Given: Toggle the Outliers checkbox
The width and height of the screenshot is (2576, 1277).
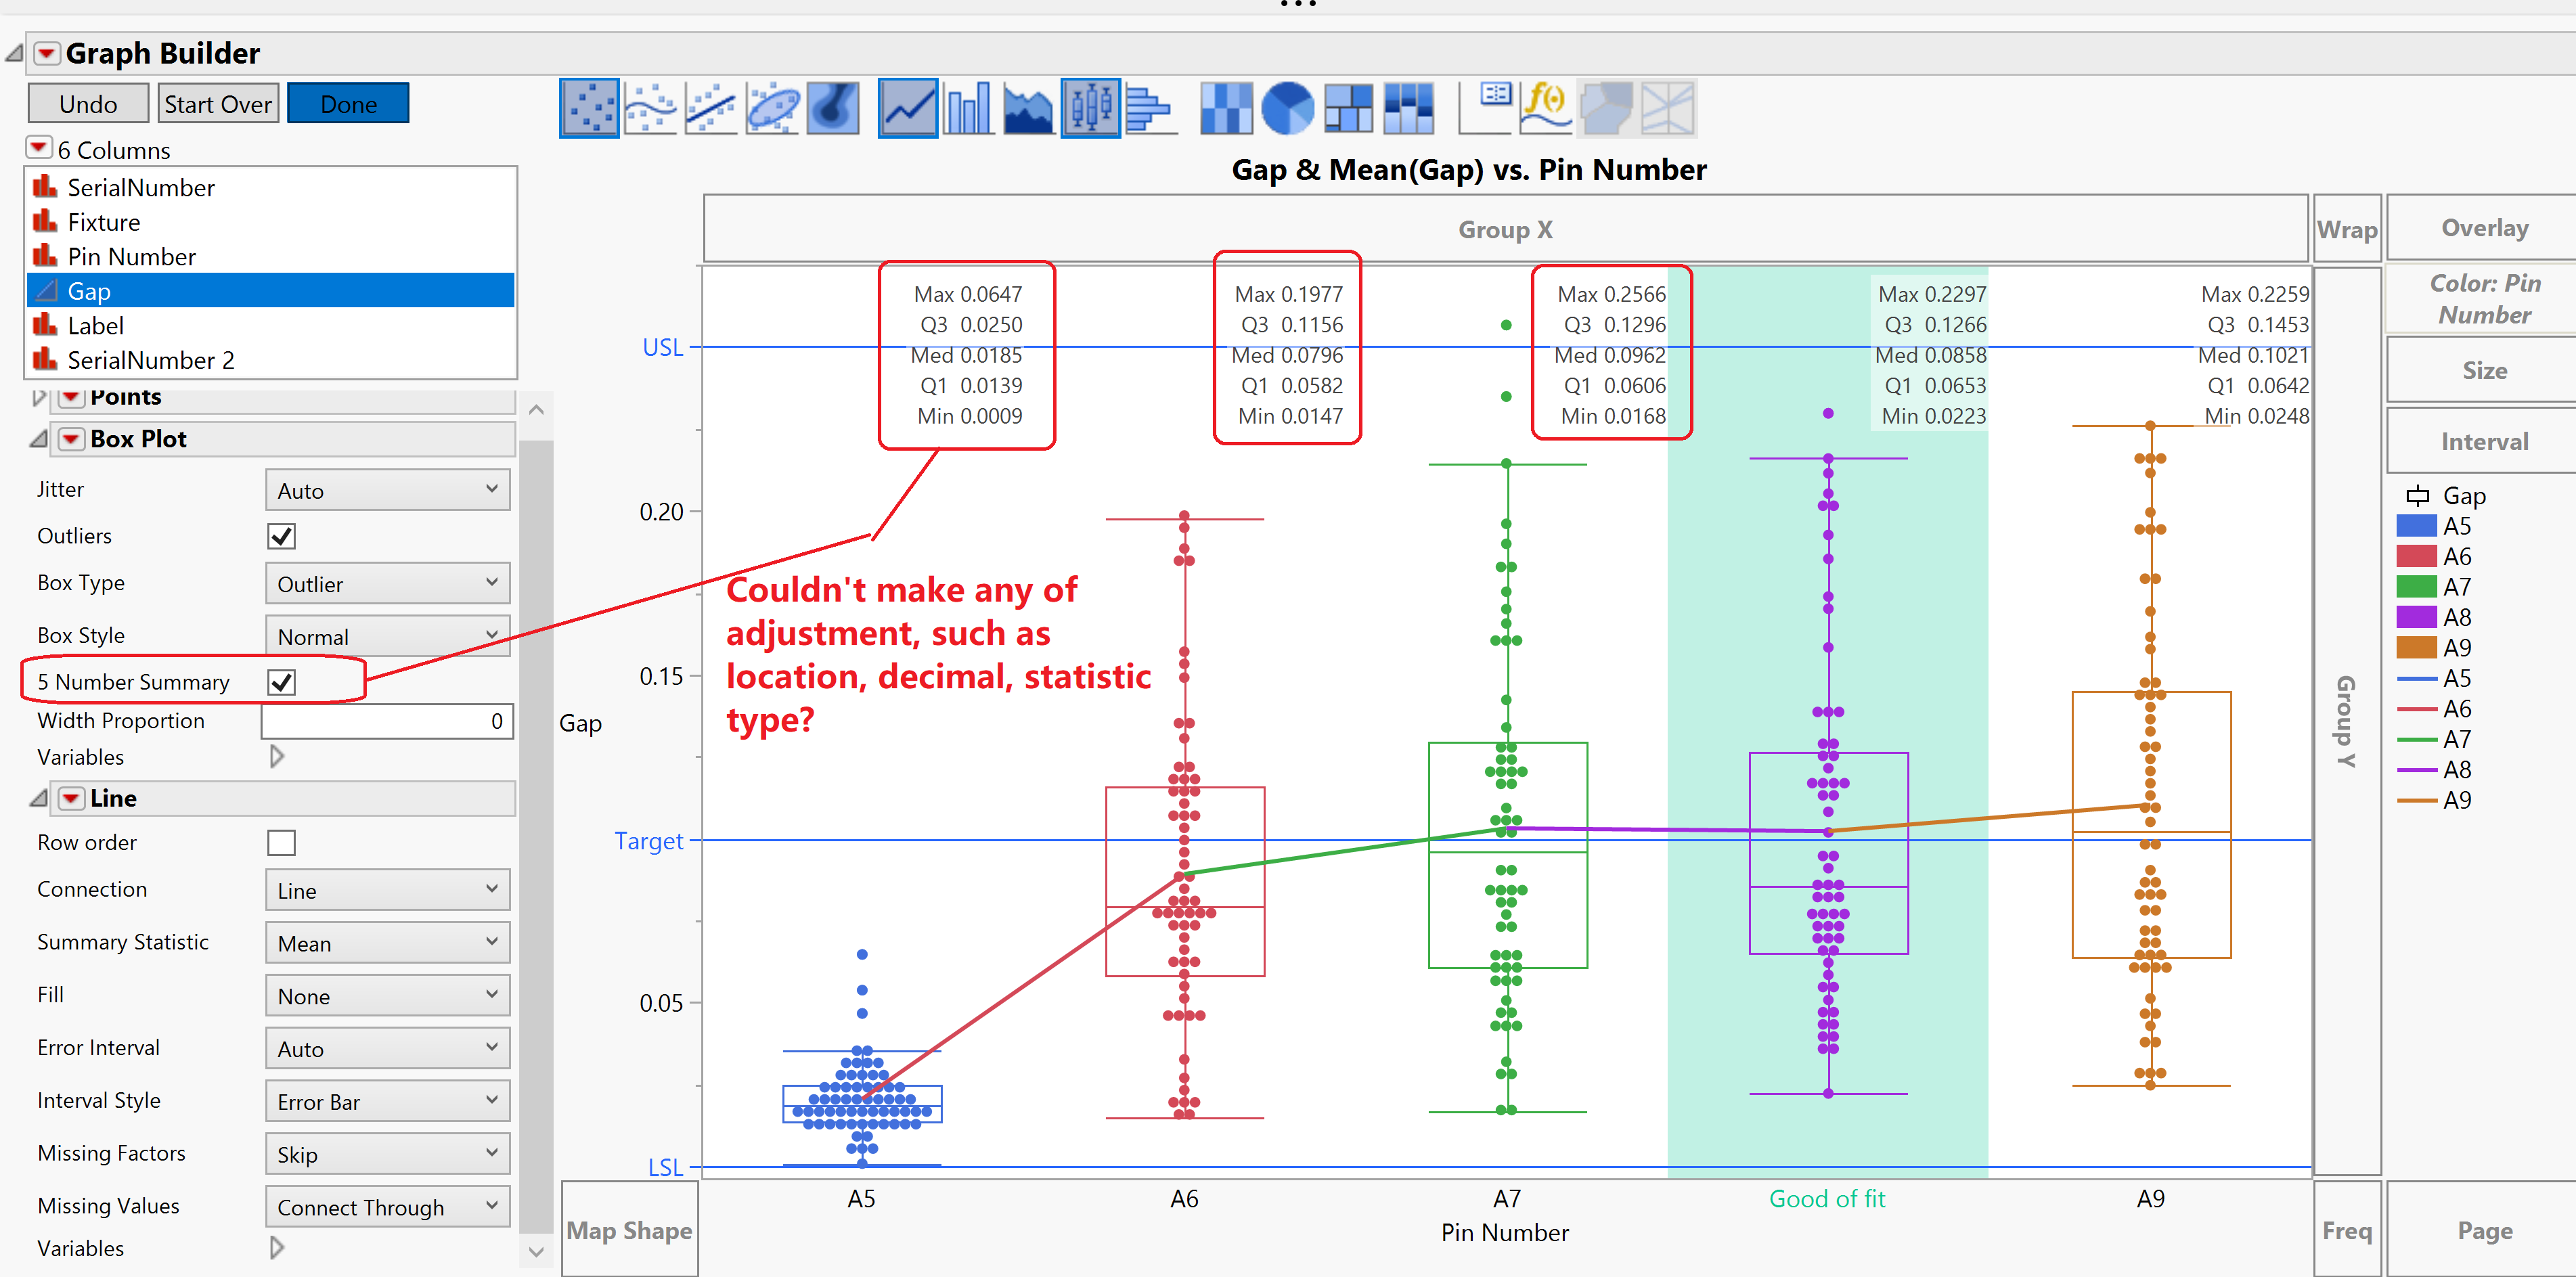Looking at the screenshot, I should [x=282, y=536].
